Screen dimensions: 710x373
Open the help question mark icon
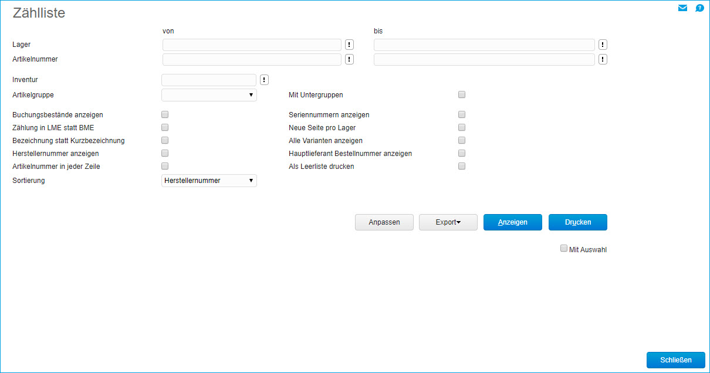coord(699,8)
